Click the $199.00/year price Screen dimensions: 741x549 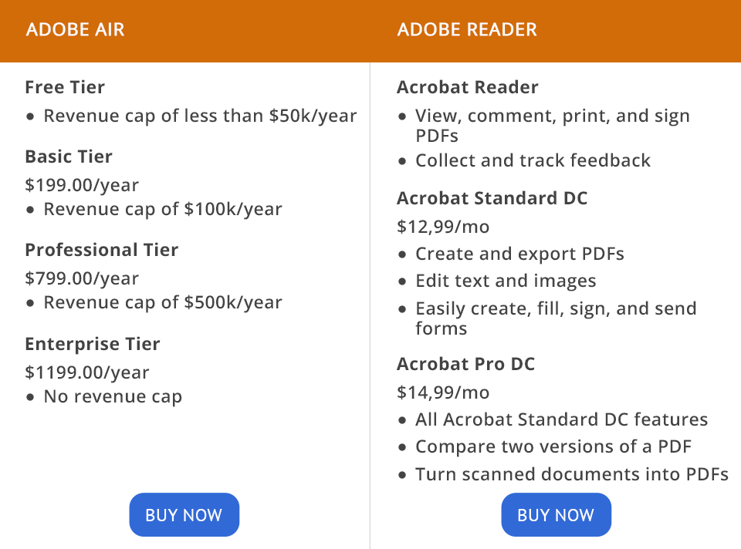[82, 185]
